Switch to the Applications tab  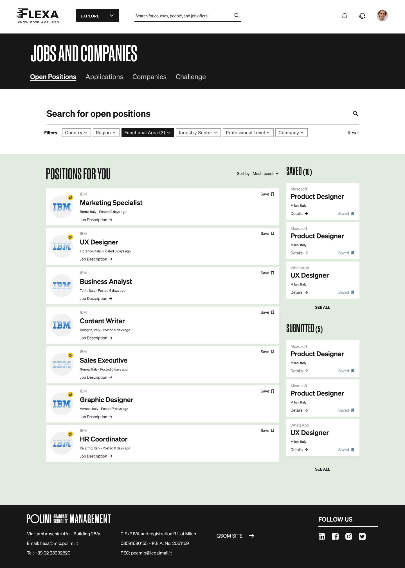click(x=104, y=77)
